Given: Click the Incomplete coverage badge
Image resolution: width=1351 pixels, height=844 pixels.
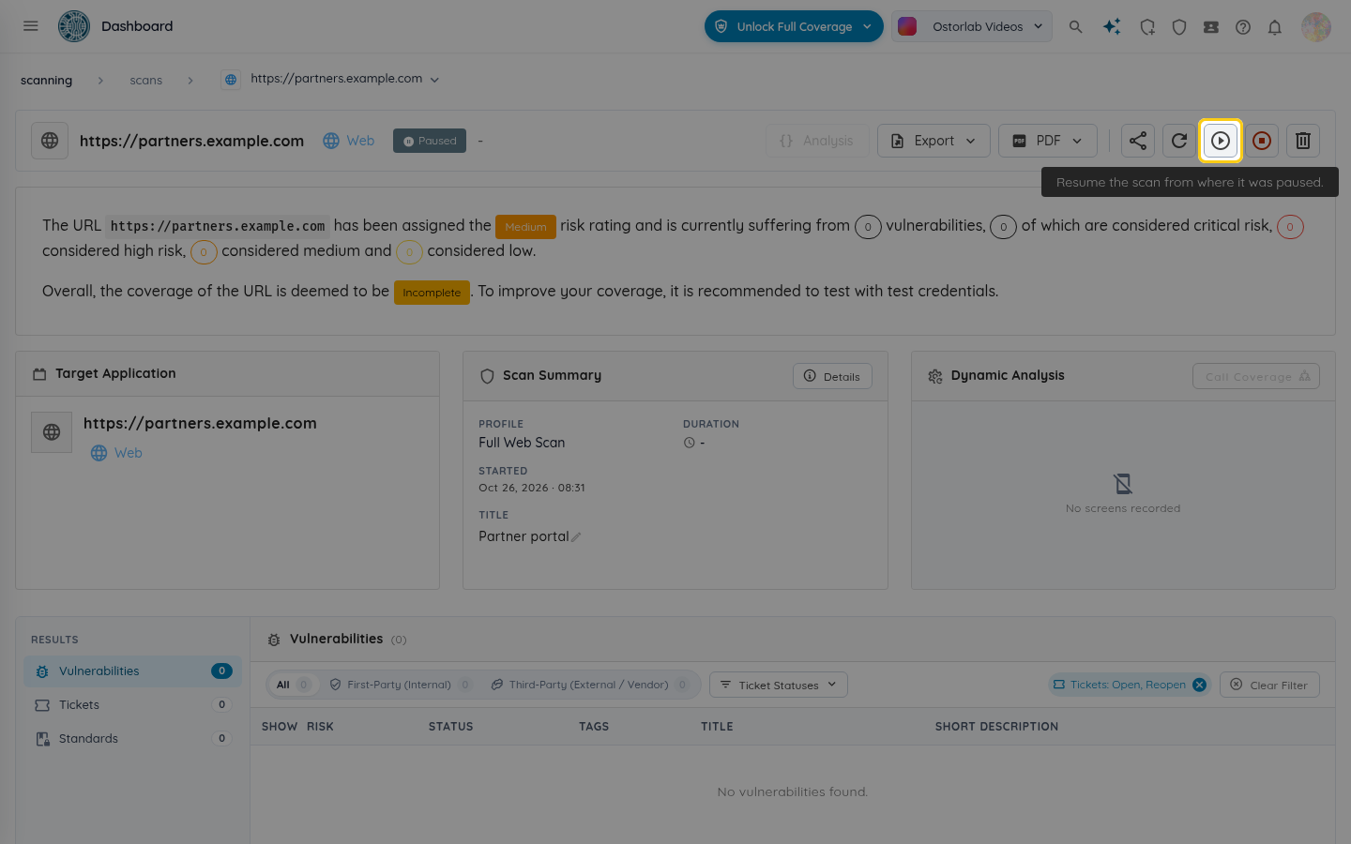Looking at the screenshot, I should [432, 293].
